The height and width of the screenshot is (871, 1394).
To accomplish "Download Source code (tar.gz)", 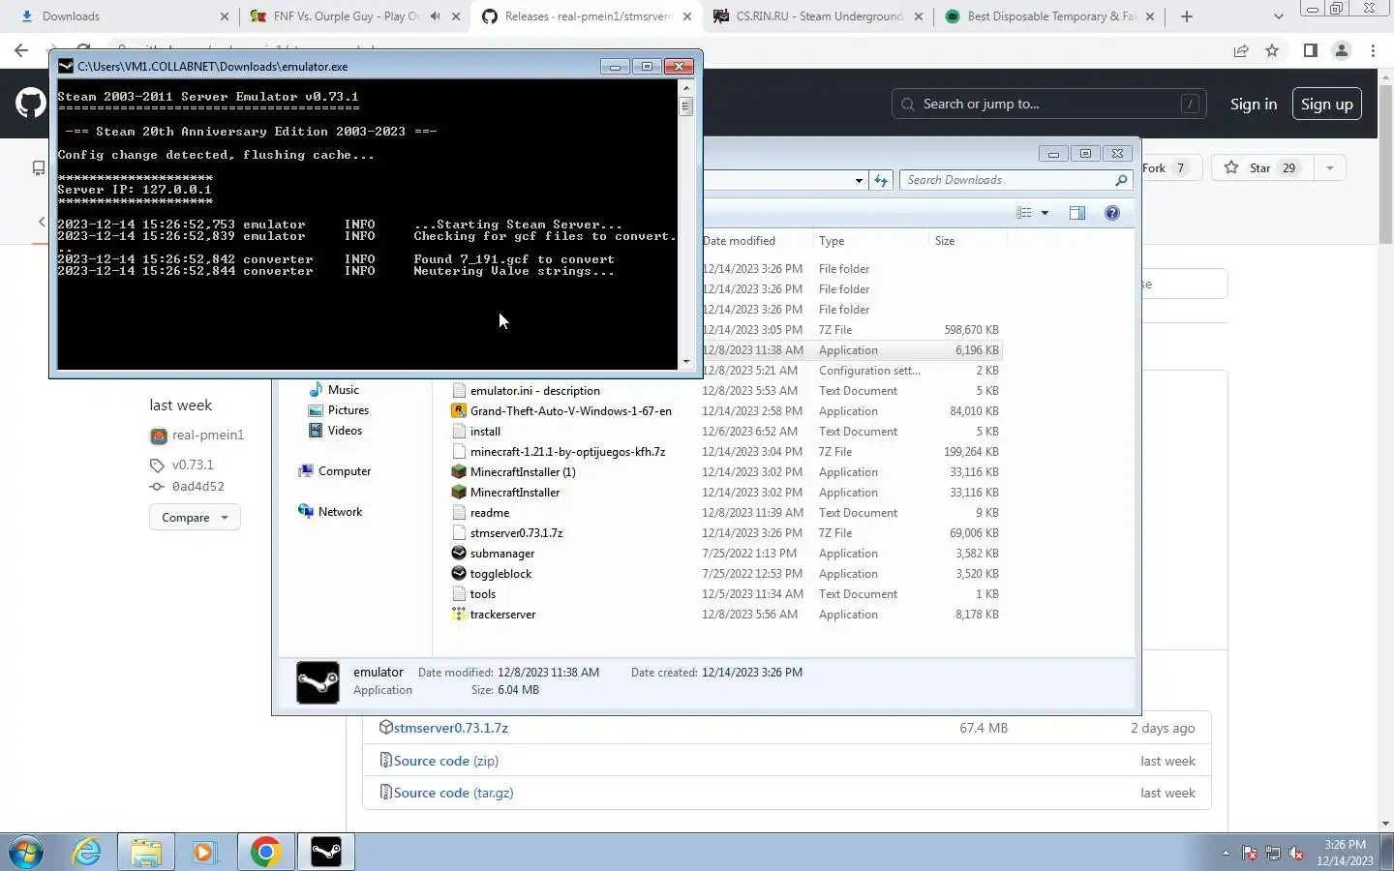I will pyautogui.click(x=454, y=793).
